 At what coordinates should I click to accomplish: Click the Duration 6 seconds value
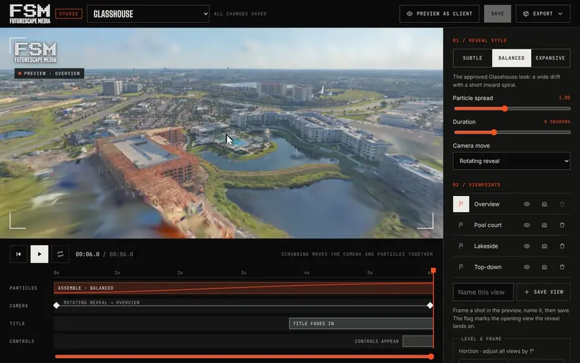[x=557, y=121]
